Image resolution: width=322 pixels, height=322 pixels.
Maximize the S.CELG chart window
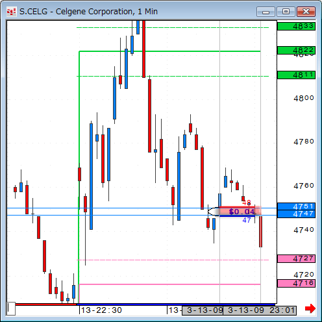tap(286, 12)
